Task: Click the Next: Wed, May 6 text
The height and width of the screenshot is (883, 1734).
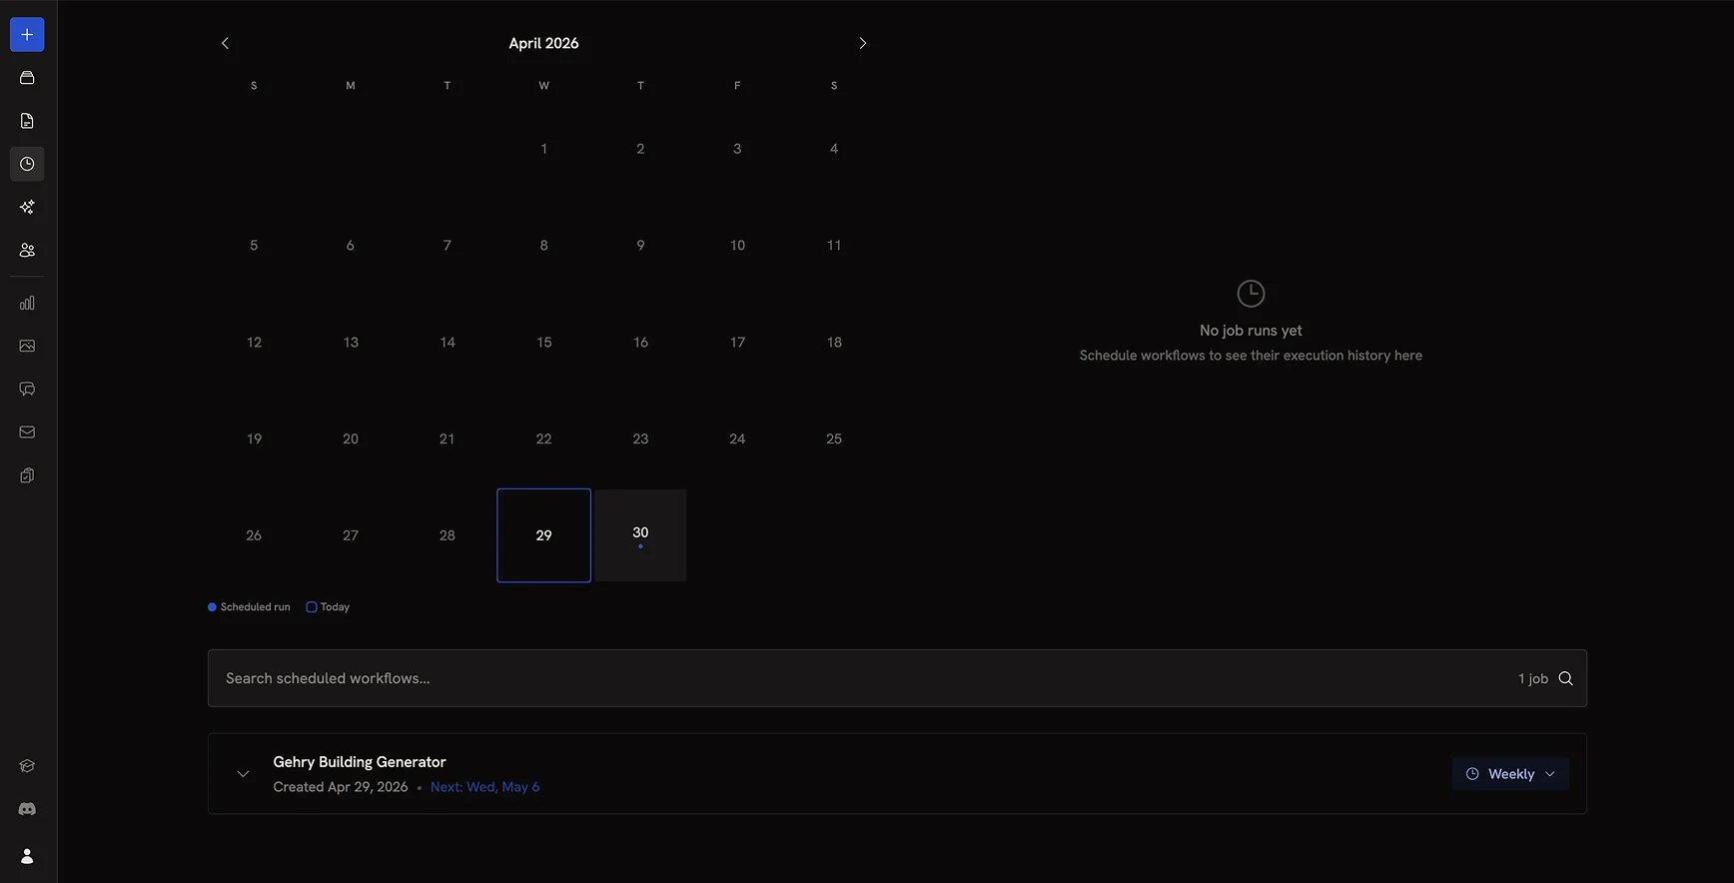Action: (x=484, y=787)
